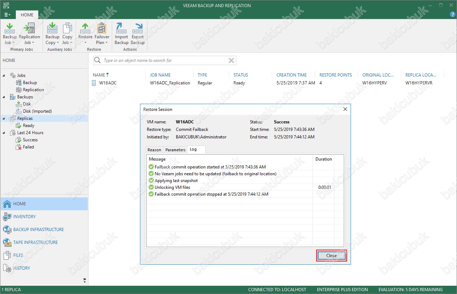Sort by the RESTORE POINTS column header
This screenshot has width=457, height=294.
click(336, 75)
